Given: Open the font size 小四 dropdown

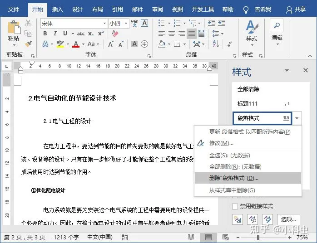Looking at the screenshot, I should coord(126,23).
